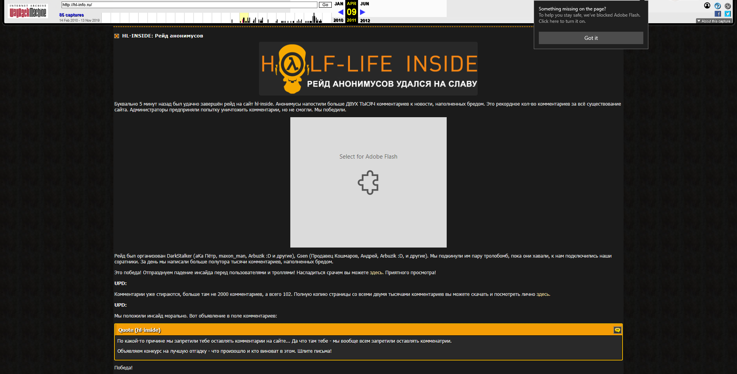The image size is (737, 374).
Task: Expand the About this capture dropdown
Action: tap(714, 21)
